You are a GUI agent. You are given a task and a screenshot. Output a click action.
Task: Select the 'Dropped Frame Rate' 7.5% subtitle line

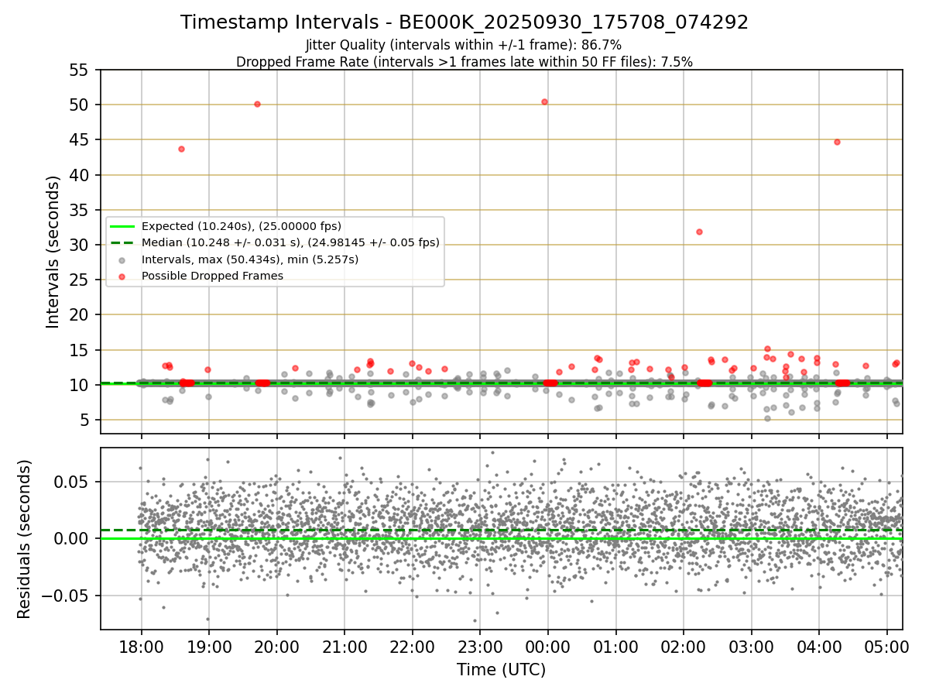coord(464,62)
